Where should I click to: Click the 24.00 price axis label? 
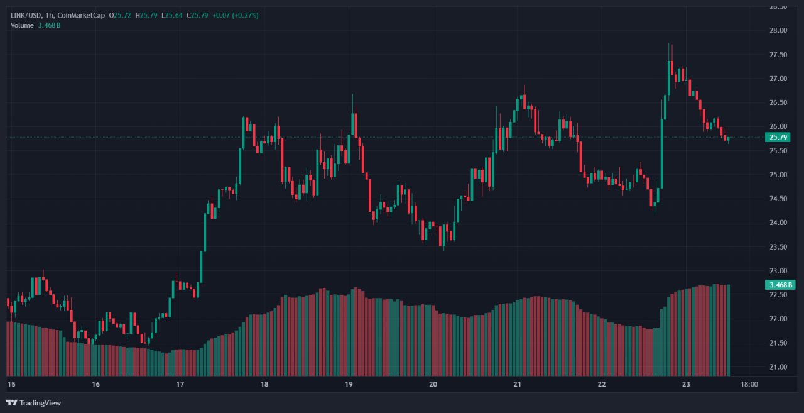pos(778,223)
